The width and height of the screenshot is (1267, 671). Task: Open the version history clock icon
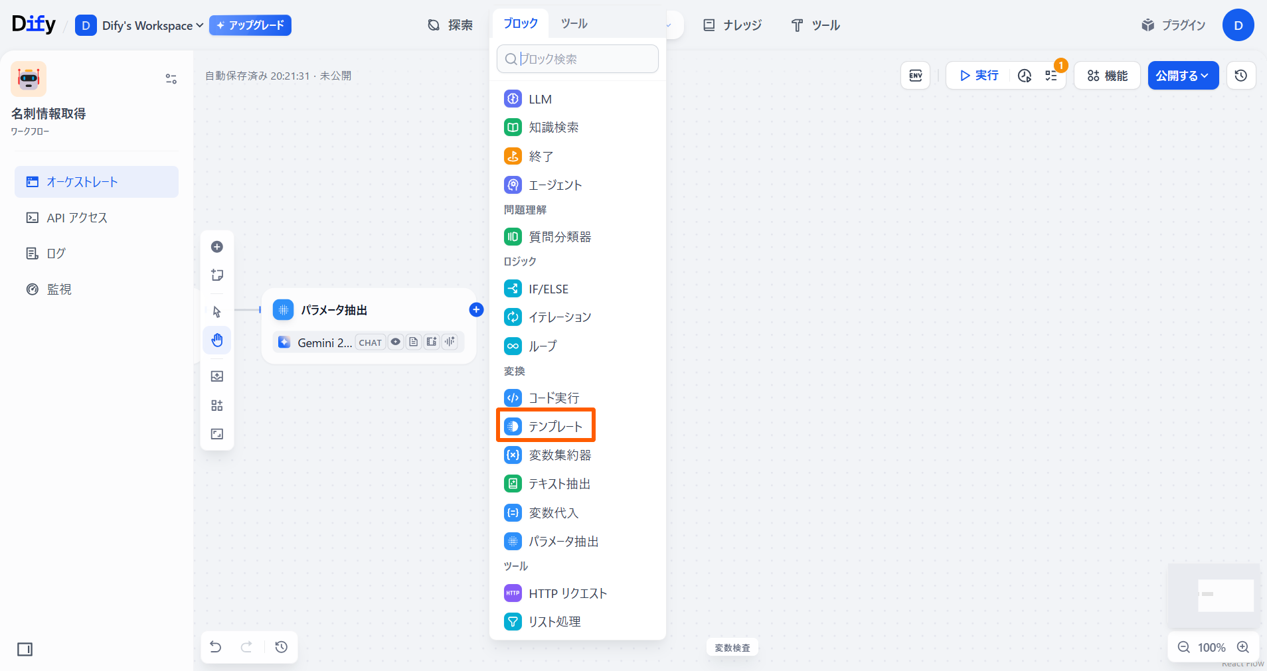click(x=1240, y=76)
